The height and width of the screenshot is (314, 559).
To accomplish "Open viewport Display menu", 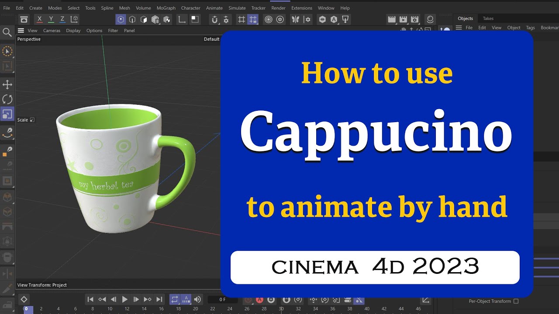I will (x=73, y=31).
